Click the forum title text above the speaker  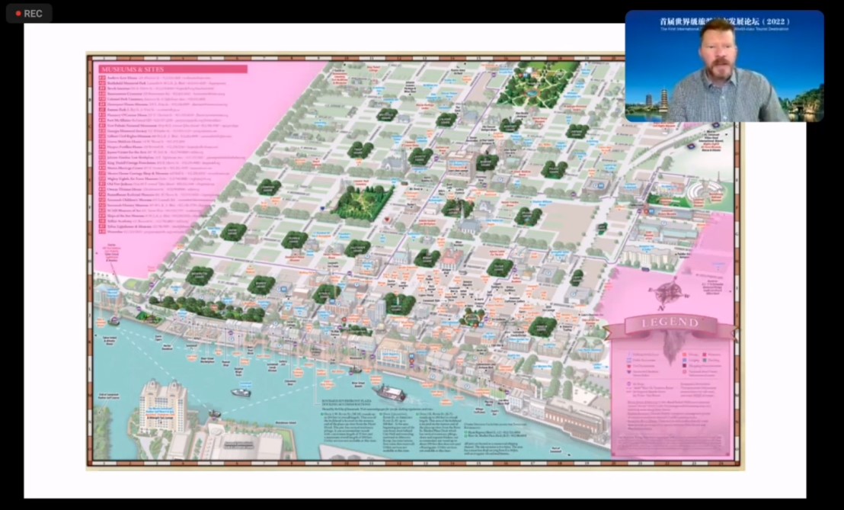tap(724, 23)
